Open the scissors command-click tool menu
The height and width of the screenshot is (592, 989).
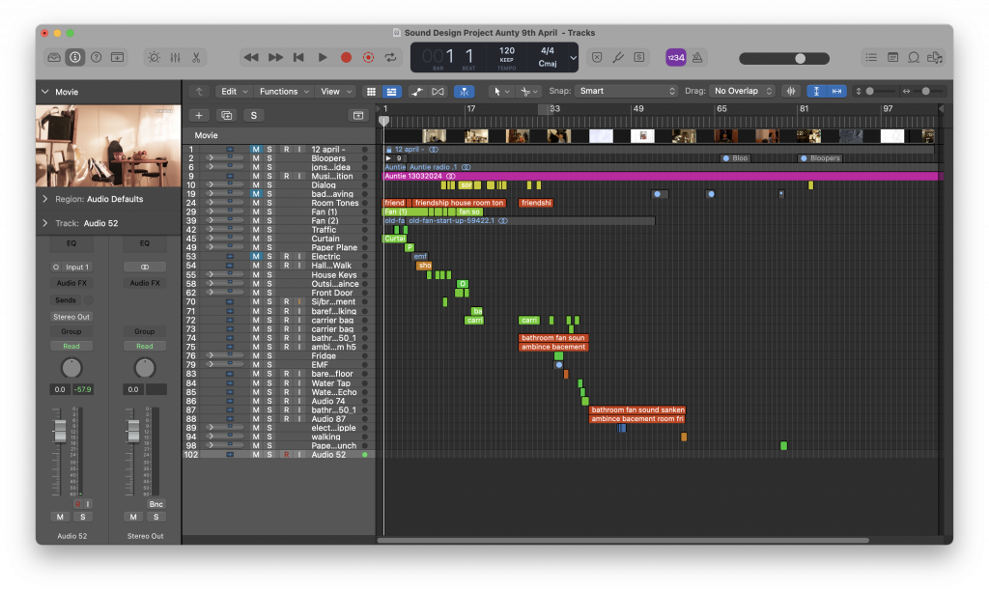528,92
